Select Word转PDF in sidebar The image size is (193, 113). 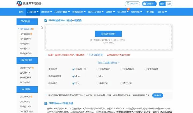(x=26, y=68)
